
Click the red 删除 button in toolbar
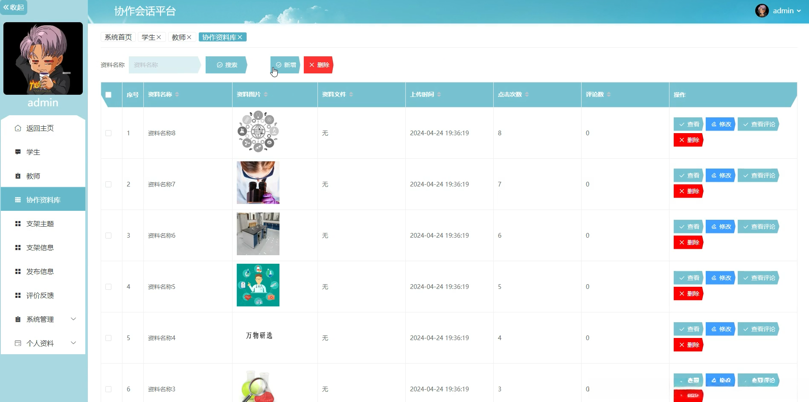pyautogui.click(x=319, y=65)
